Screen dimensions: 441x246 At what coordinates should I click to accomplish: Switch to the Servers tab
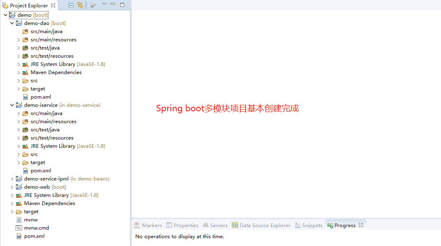pyautogui.click(x=215, y=225)
